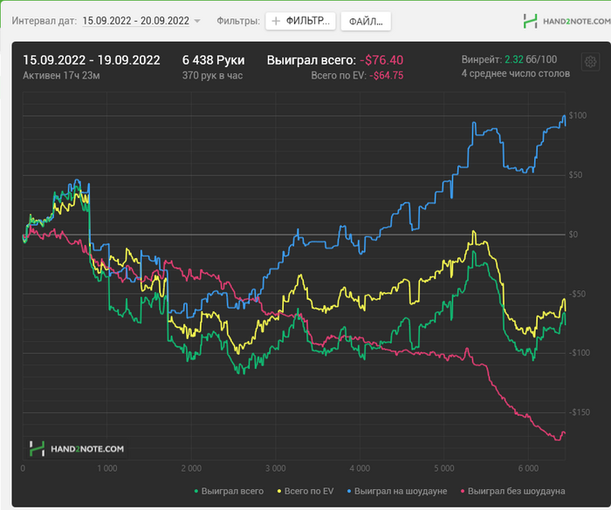Click the ФАЙЛ... button
This screenshot has height=510, width=611.
click(x=366, y=22)
